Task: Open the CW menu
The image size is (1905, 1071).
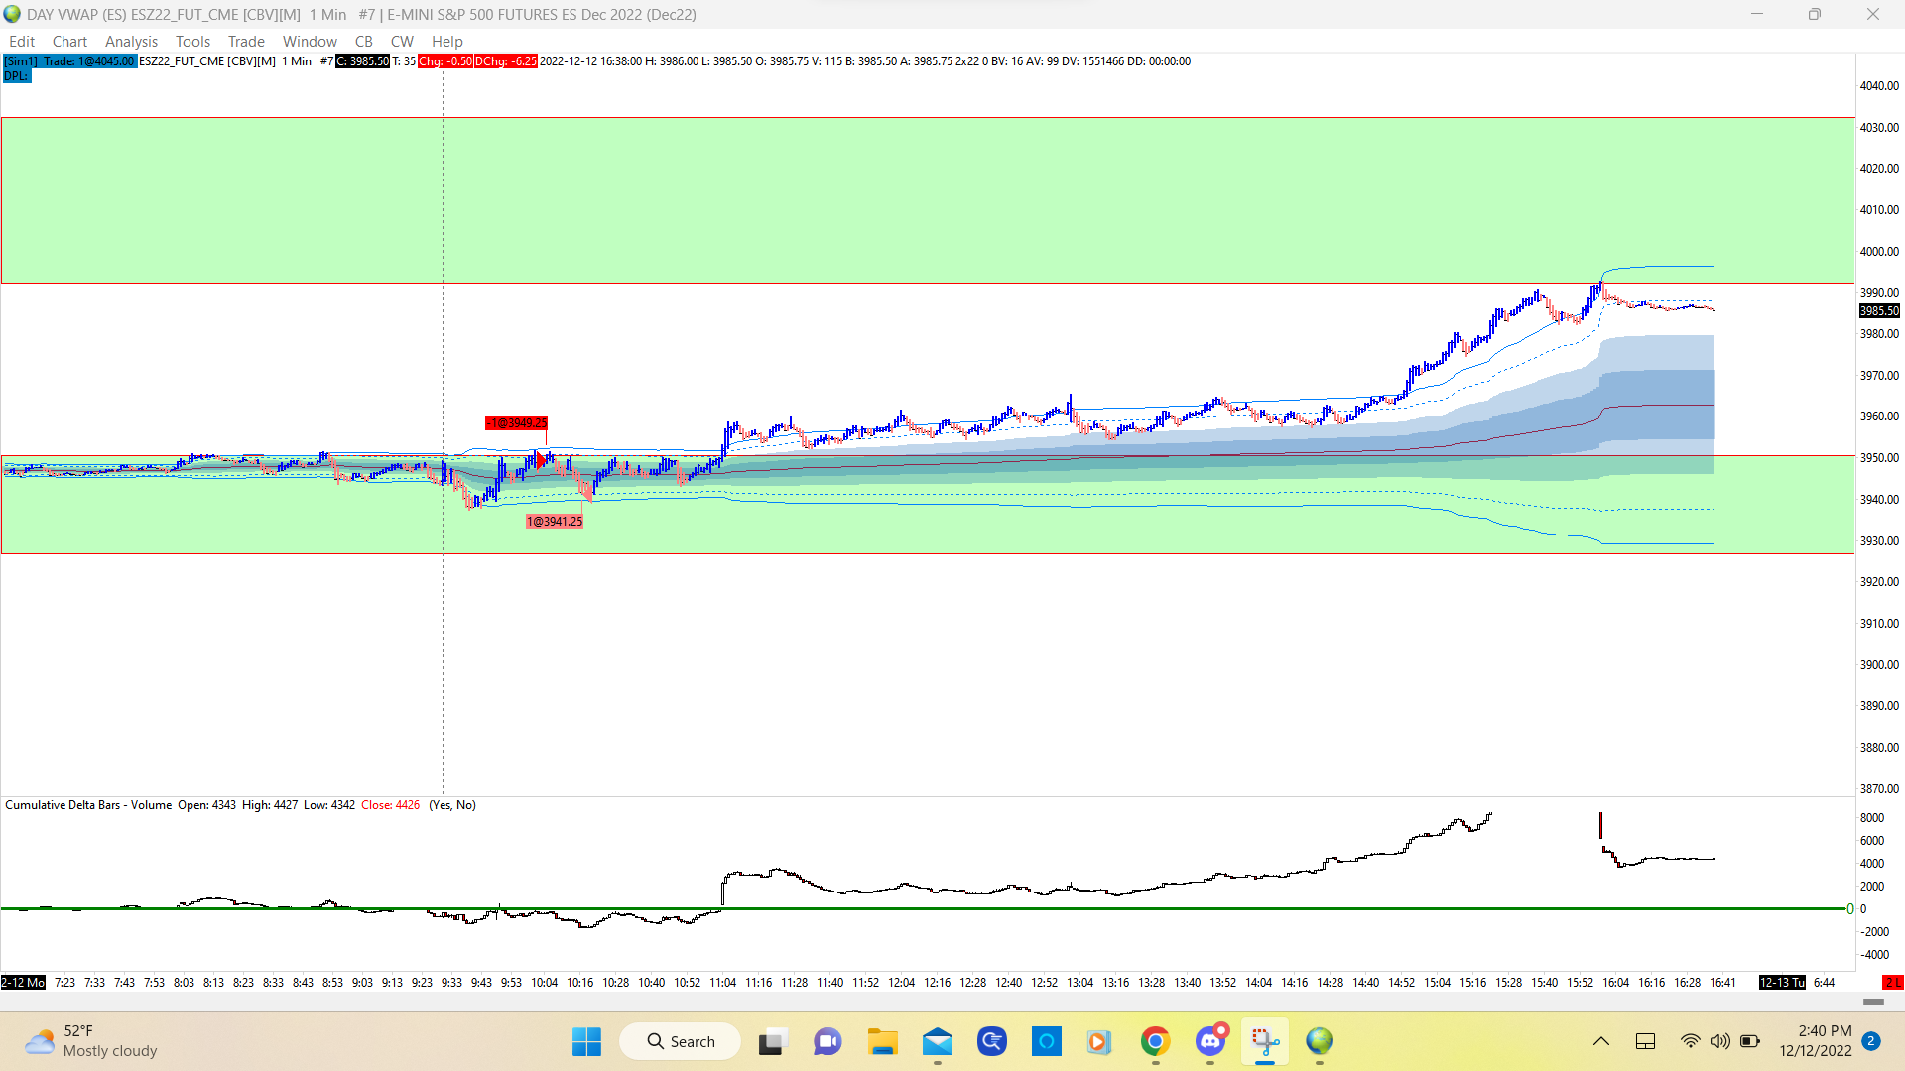Action: click(402, 42)
